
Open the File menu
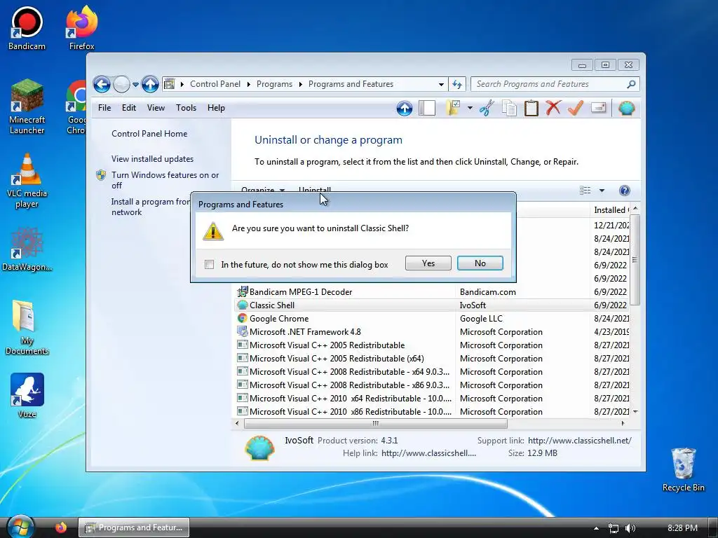point(104,108)
